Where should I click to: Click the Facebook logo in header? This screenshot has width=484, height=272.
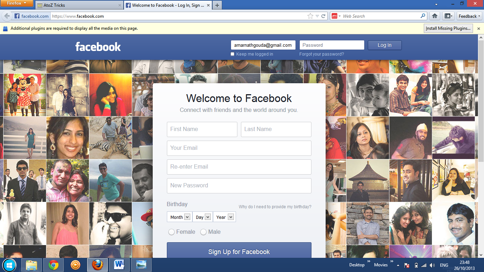click(x=98, y=47)
